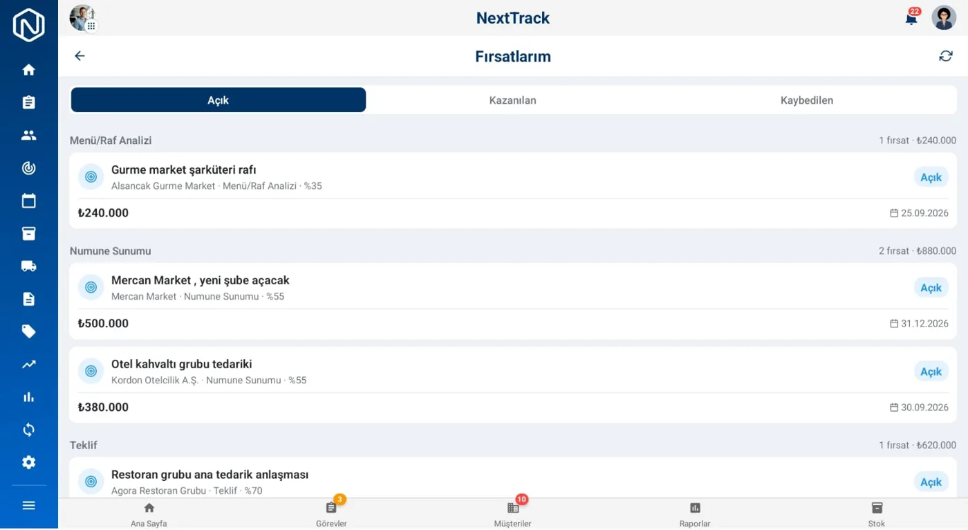
Task: Click the NextTrack logo in the sidebar
Action: (28, 25)
